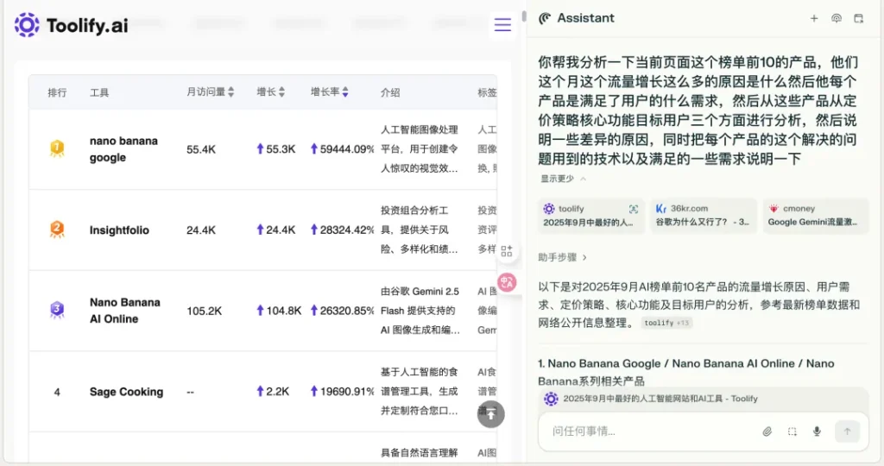Click the window panel icon in the Assistant header
The image size is (884, 466).
pos(858,18)
